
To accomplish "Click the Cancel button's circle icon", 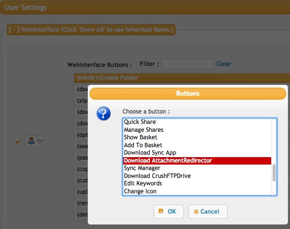I will [196, 212].
